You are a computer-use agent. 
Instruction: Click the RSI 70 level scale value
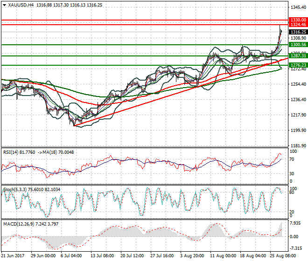click(x=292, y=159)
